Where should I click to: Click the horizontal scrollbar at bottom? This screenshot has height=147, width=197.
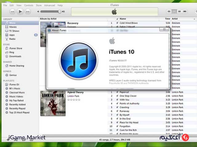coord(119,136)
